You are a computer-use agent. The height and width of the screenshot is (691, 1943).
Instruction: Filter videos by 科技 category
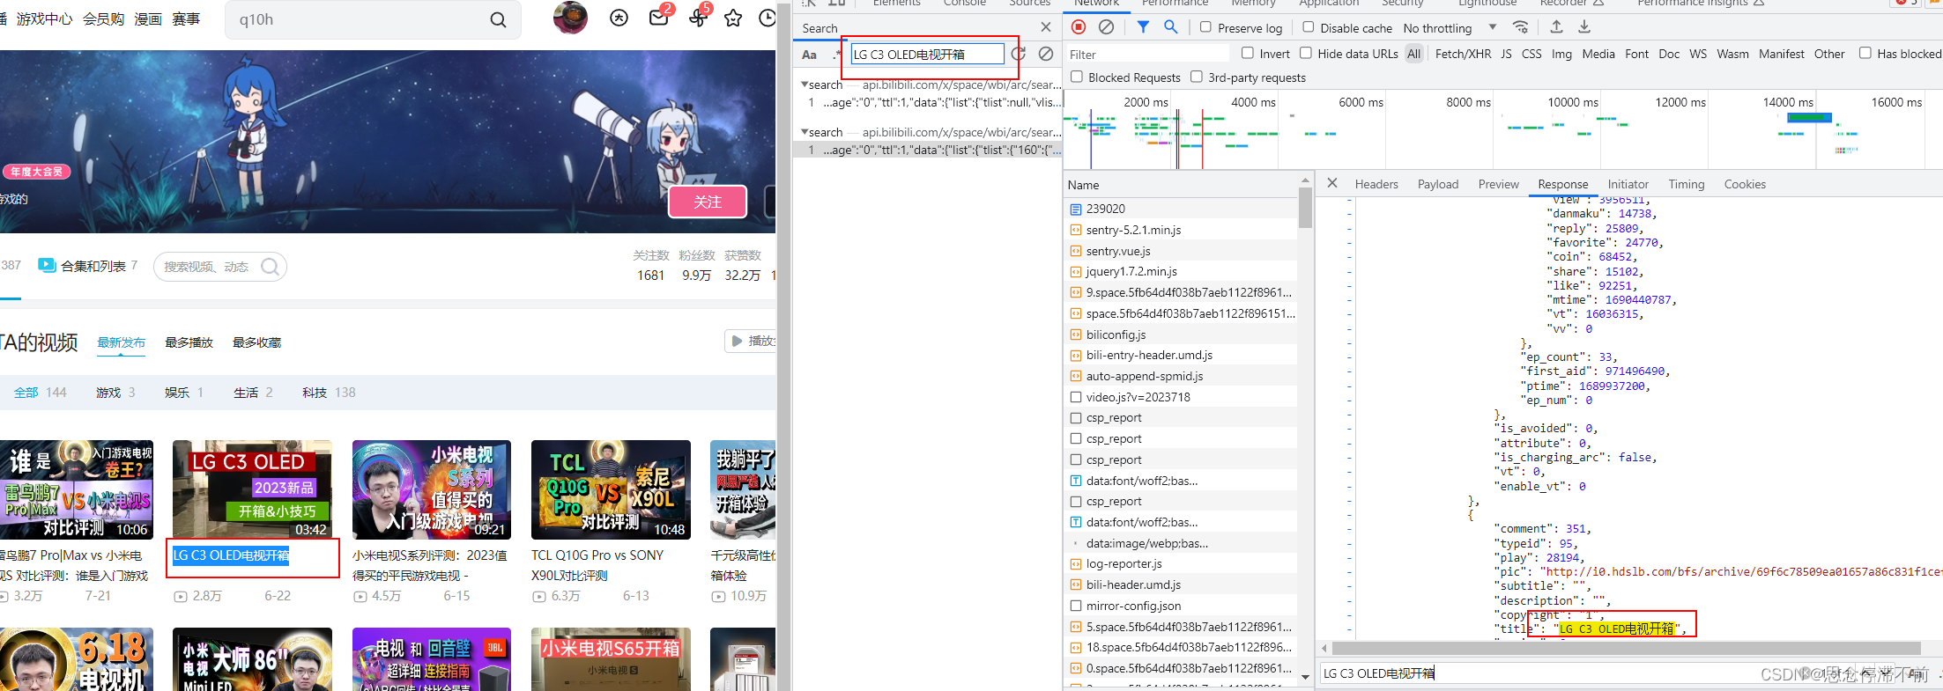[329, 393]
